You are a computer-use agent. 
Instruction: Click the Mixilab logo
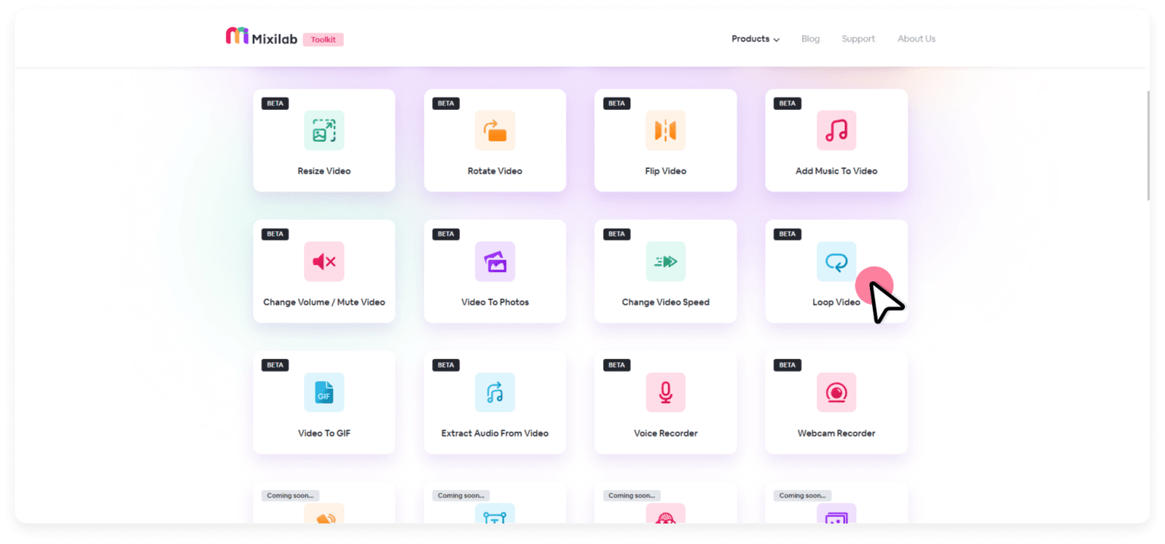263,38
